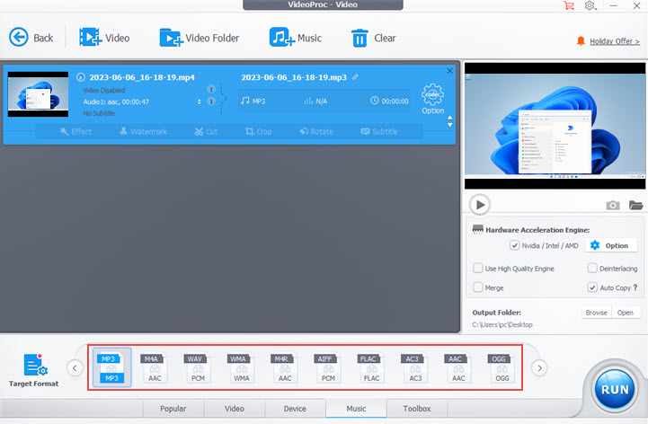Rename output file with the pencil icon

(x=355, y=77)
